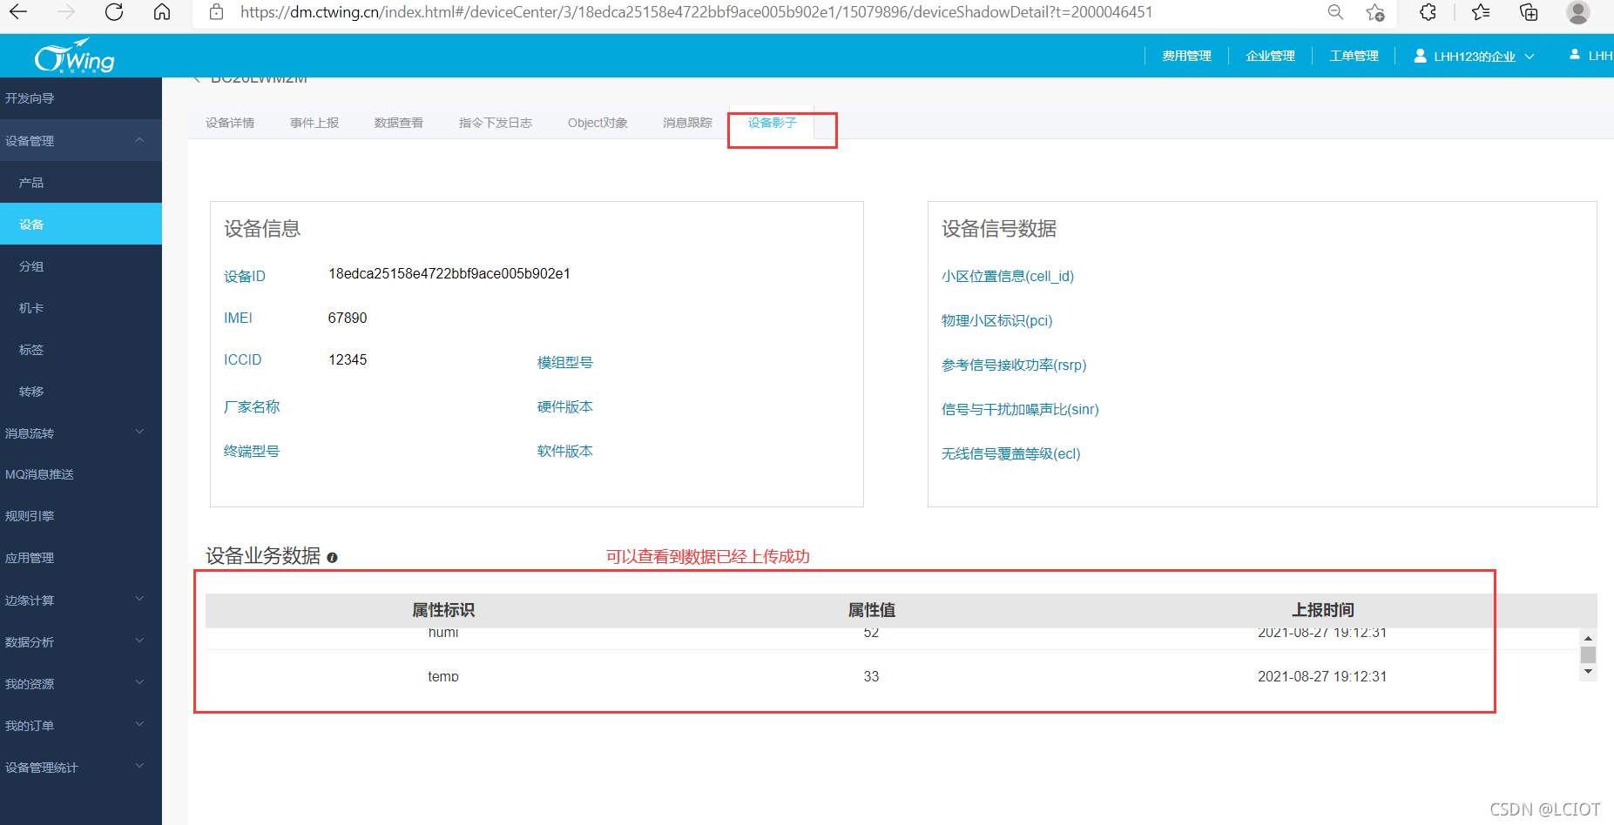
Task: Open 企业管理 in the top header
Action: click(x=1270, y=56)
